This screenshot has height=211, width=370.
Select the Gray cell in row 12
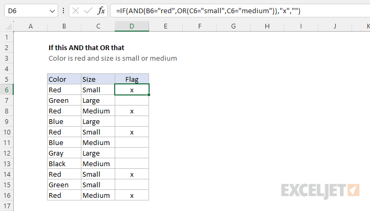tap(64, 153)
